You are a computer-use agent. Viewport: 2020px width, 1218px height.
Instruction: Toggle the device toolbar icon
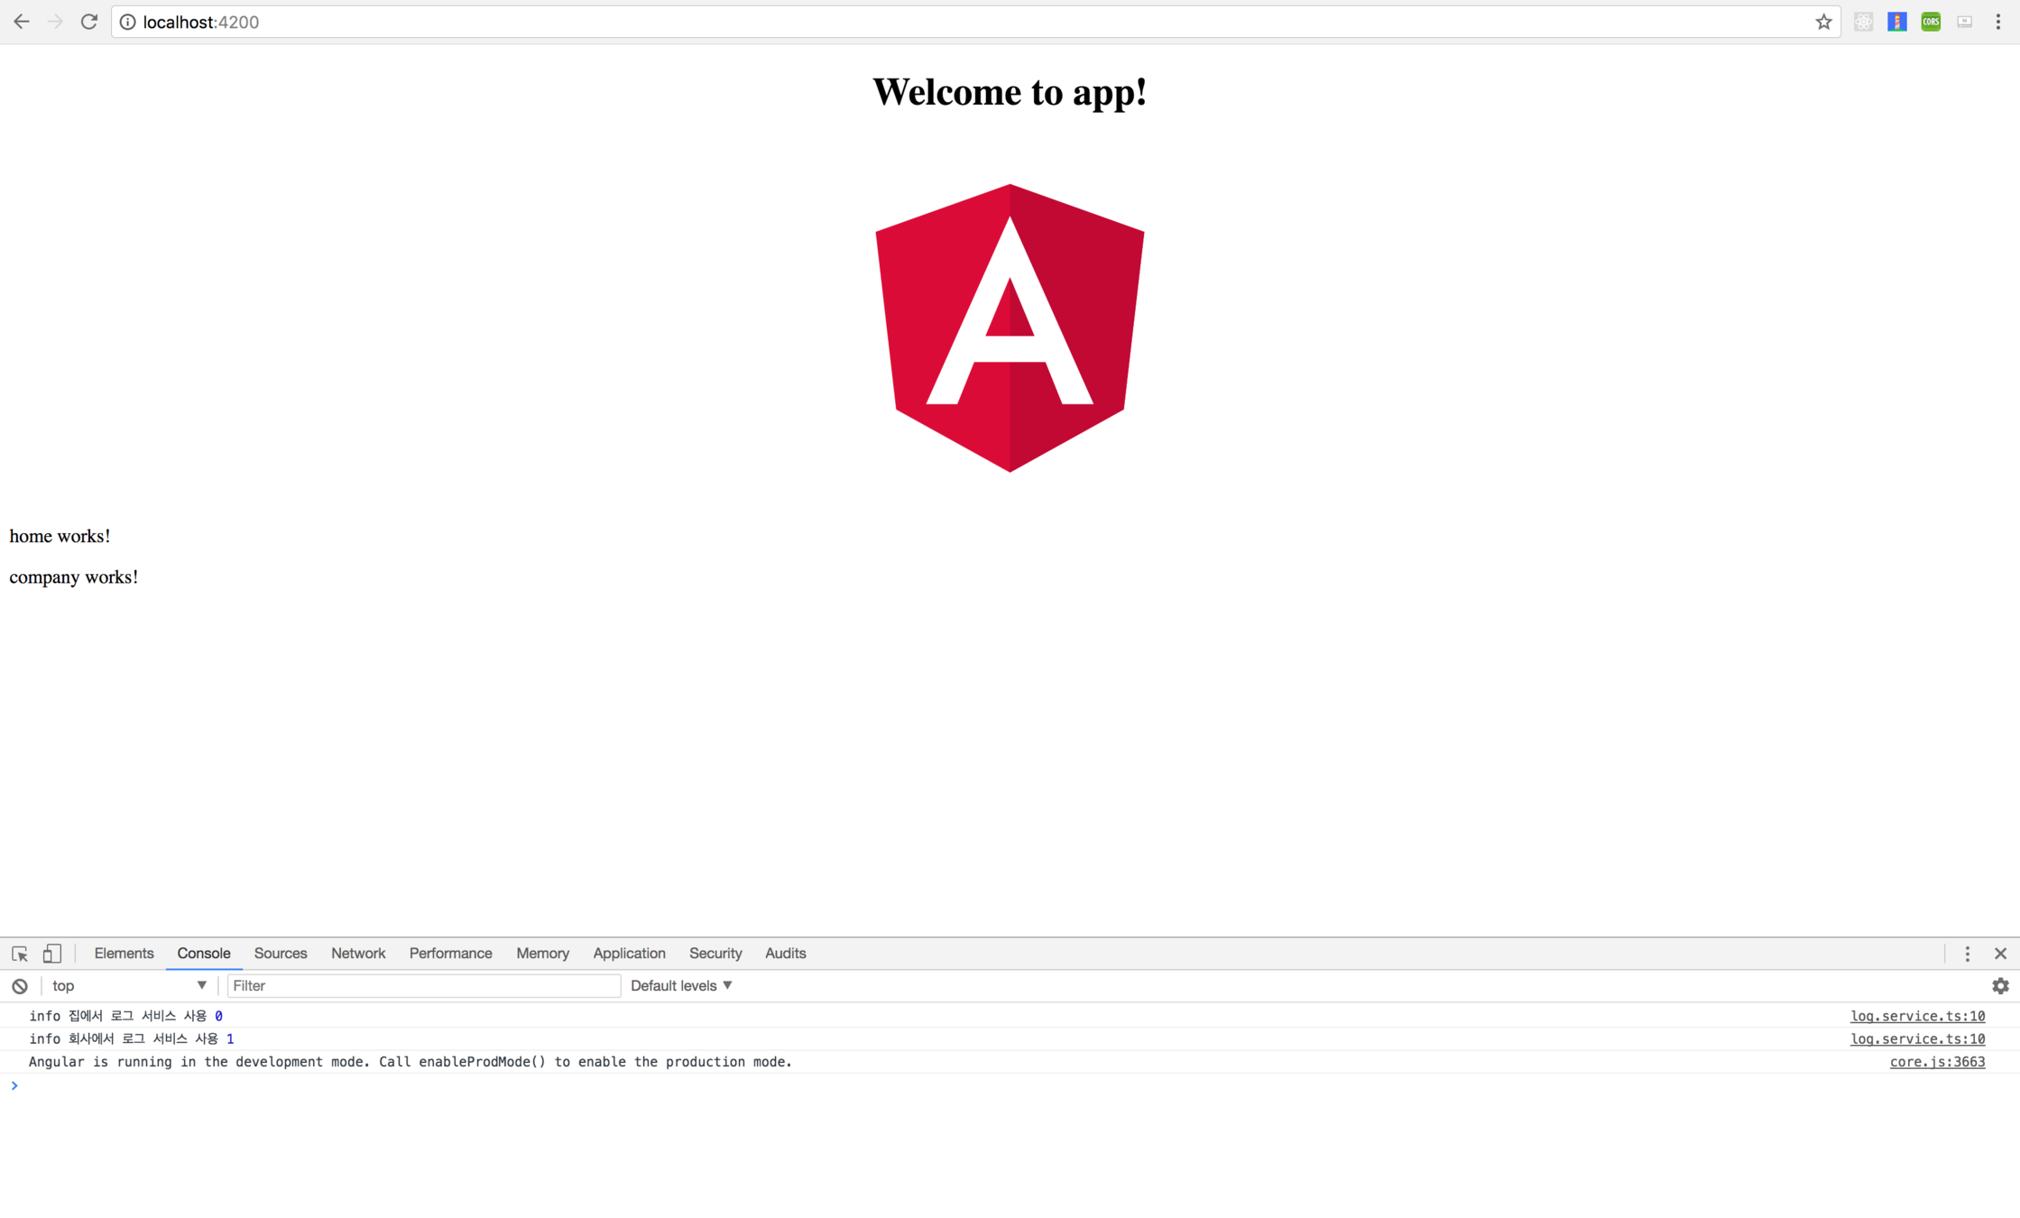[52, 954]
